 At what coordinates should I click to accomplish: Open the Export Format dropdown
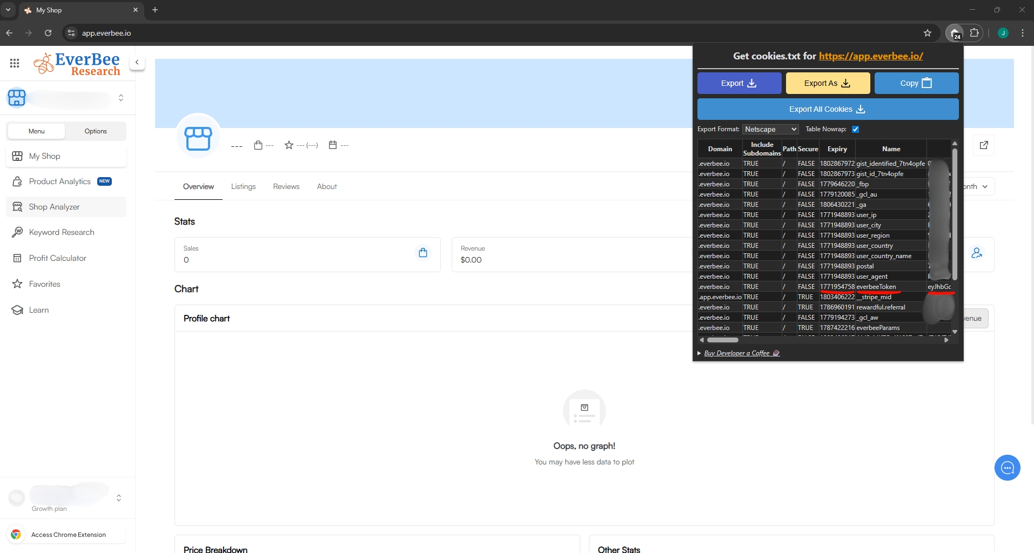(x=770, y=129)
